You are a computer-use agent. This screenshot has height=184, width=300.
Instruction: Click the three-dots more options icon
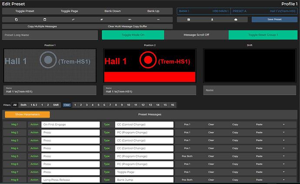[x=158, y=20]
